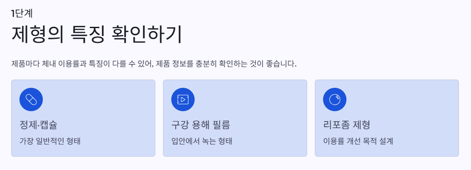Click the 1단계 step label

22,13
